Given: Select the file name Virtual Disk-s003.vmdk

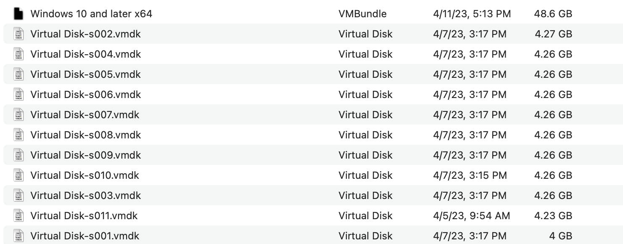Looking at the screenshot, I should (x=86, y=196).
